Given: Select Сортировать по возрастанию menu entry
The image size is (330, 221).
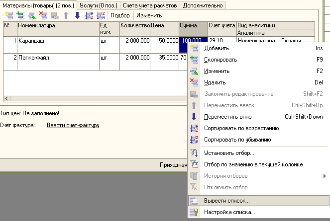Looking at the screenshot, I should pos(259,128).
